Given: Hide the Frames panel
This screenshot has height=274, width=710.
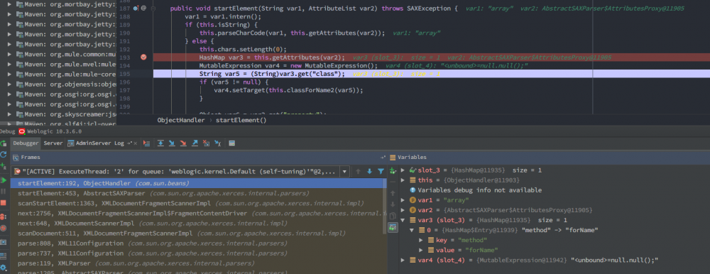Looking at the screenshot, I should pyautogui.click(x=383, y=157).
